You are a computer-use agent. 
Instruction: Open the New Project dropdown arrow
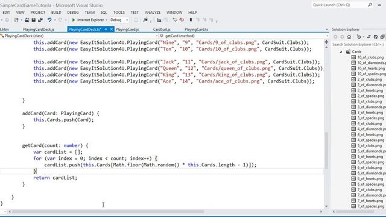(22, 20)
